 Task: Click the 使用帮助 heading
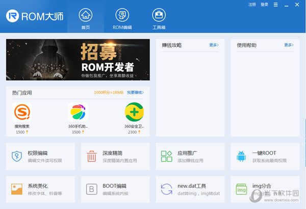point(247,45)
